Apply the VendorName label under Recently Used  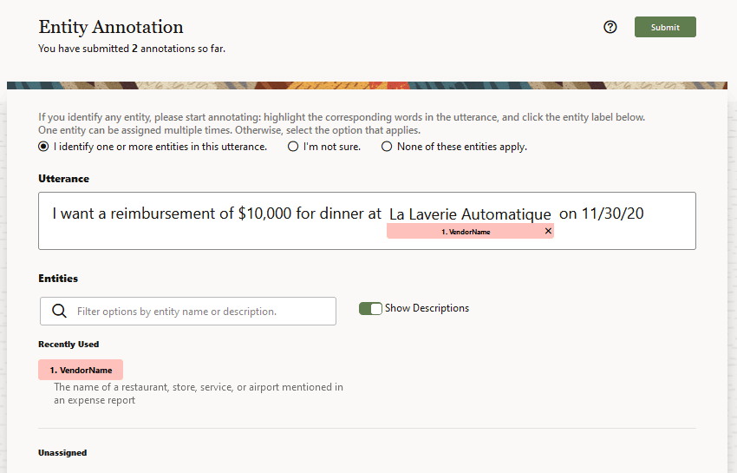click(x=81, y=370)
